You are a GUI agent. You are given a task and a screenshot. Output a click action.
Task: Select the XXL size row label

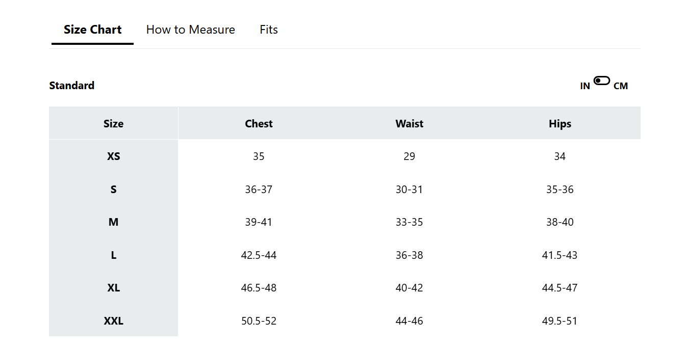pos(113,321)
